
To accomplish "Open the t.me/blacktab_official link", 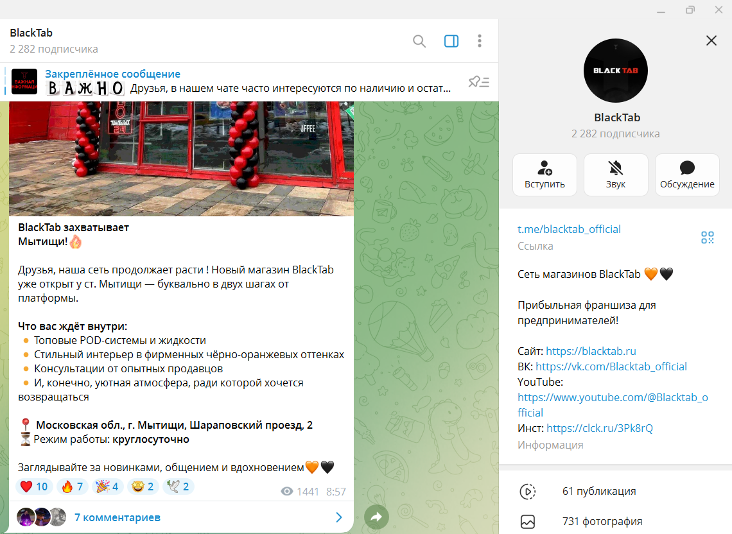I will 569,229.
